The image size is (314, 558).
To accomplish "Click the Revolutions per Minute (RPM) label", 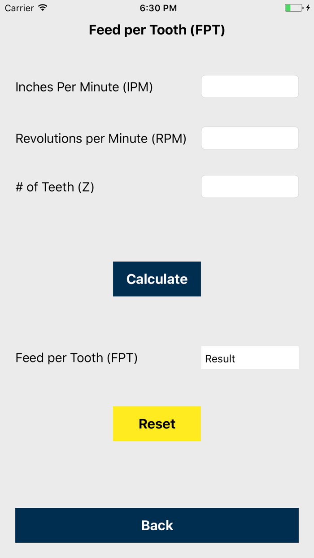I will 101,138.
